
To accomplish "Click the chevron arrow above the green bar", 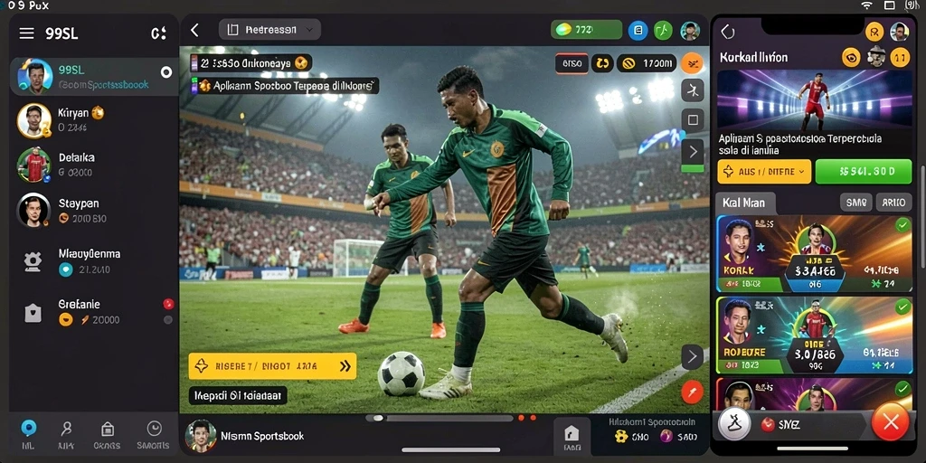I will [693, 152].
